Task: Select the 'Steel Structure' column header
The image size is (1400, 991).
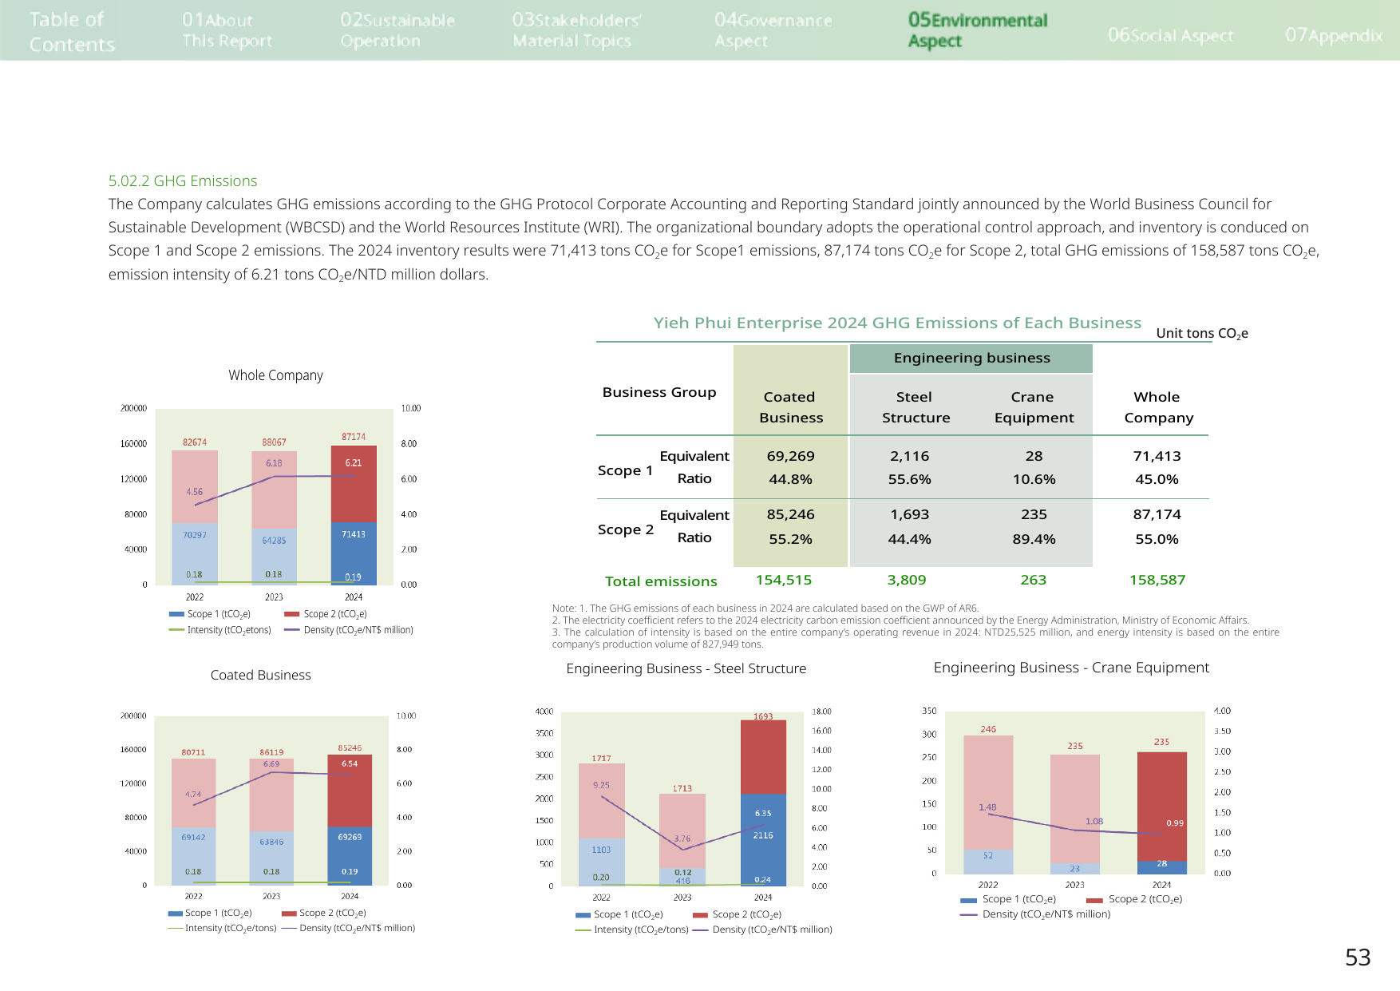Action: pos(916,407)
